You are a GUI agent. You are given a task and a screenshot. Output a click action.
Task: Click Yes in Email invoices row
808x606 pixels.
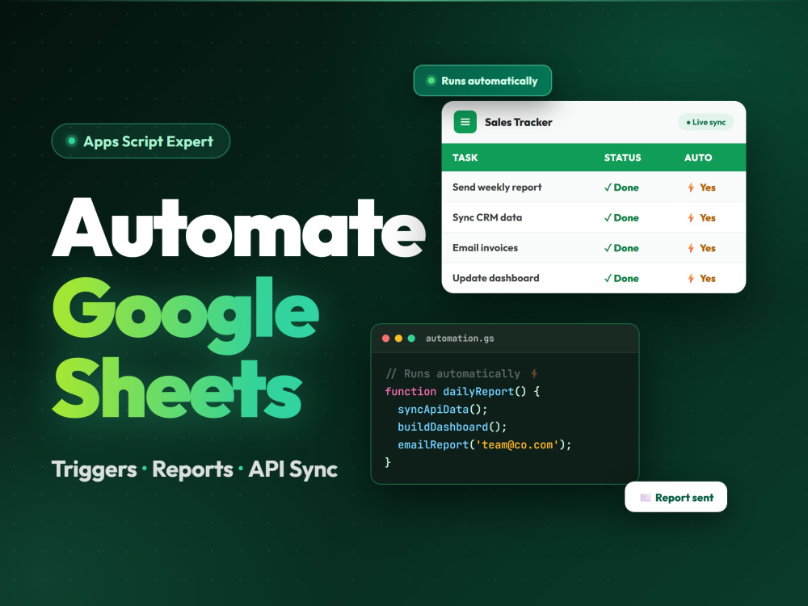pyautogui.click(x=708, y=248)
